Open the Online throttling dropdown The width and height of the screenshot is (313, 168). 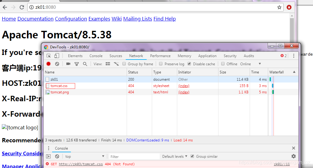tap(251, 64)
